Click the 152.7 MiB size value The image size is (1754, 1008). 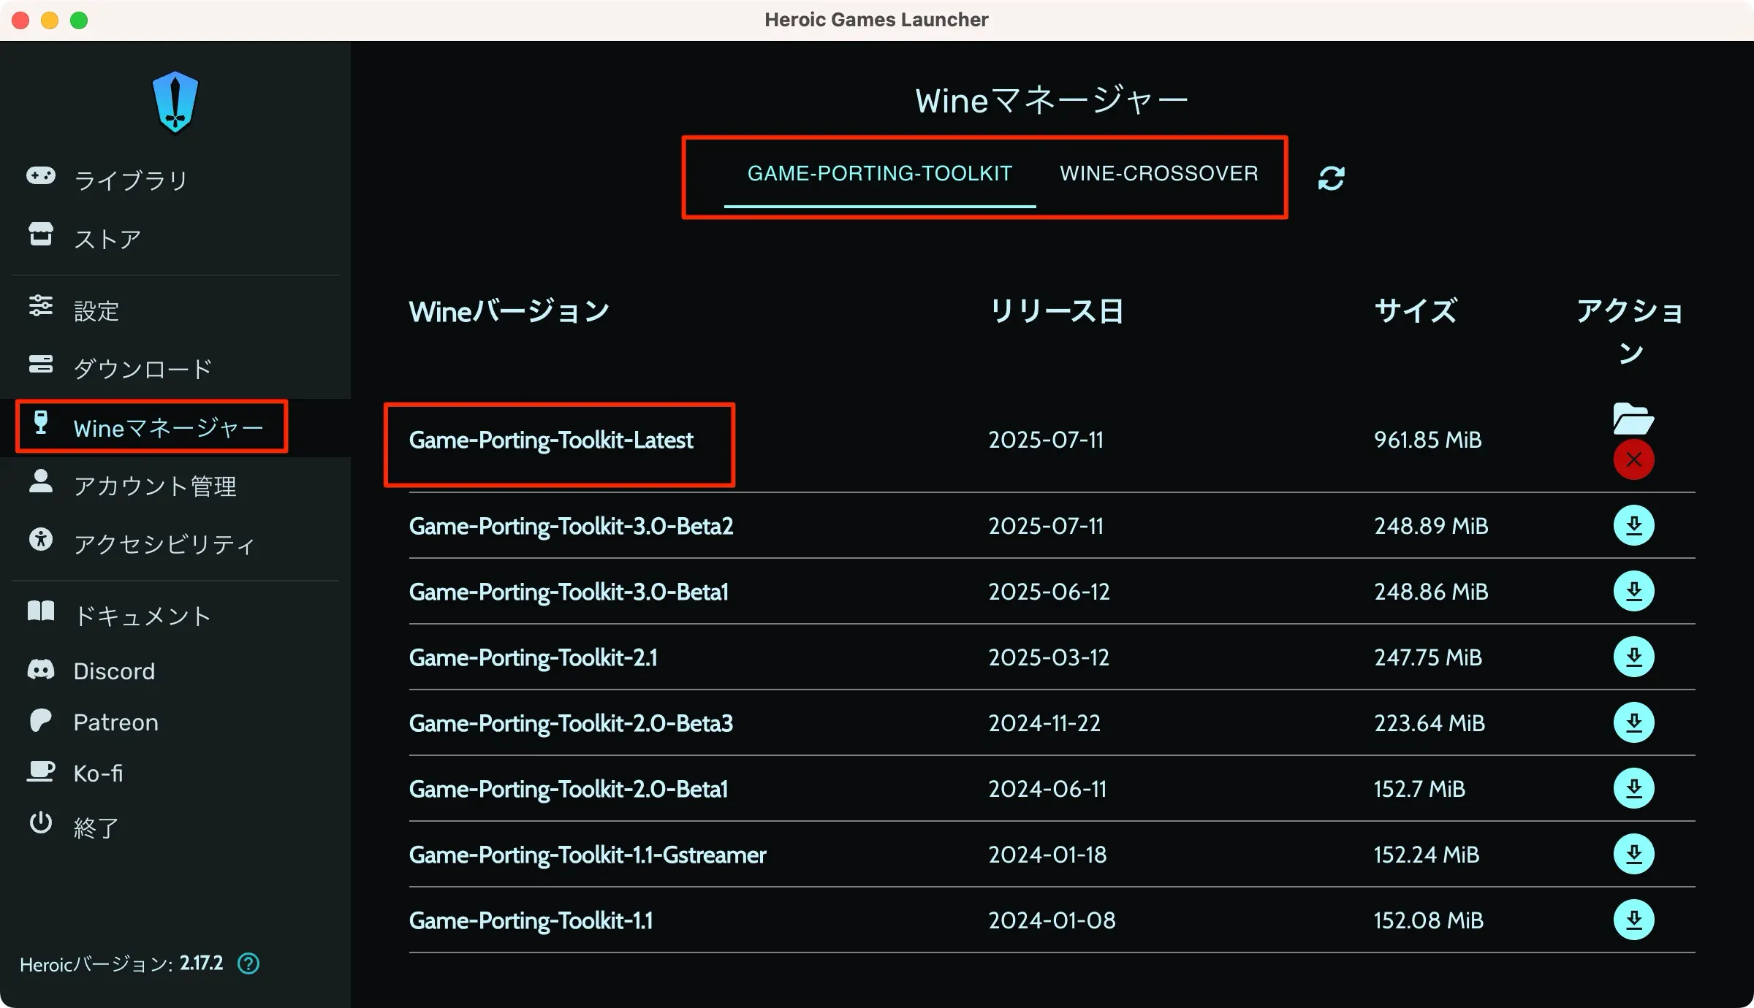click(x=1419, y=789)
